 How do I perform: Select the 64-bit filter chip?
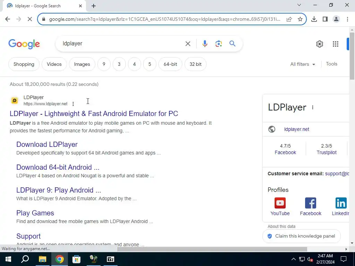click(x=170, y=64)
